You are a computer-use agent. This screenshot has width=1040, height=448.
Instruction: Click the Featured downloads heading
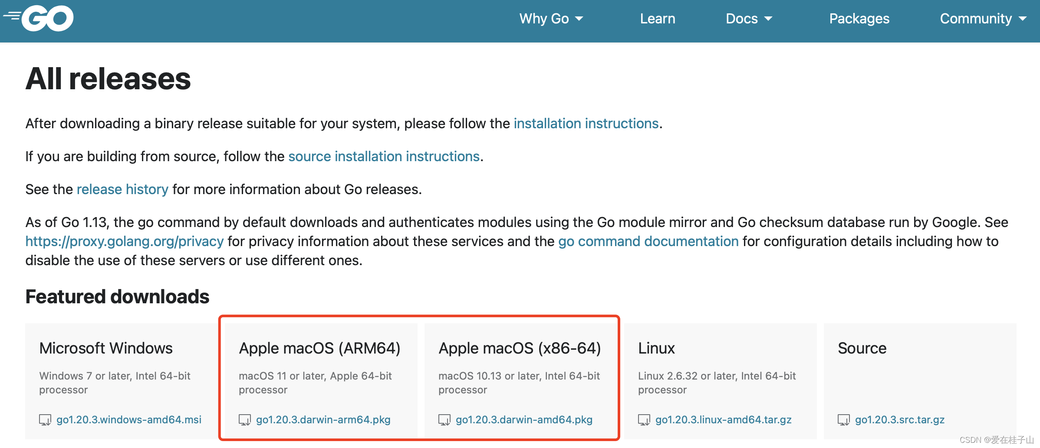(117, 297)
